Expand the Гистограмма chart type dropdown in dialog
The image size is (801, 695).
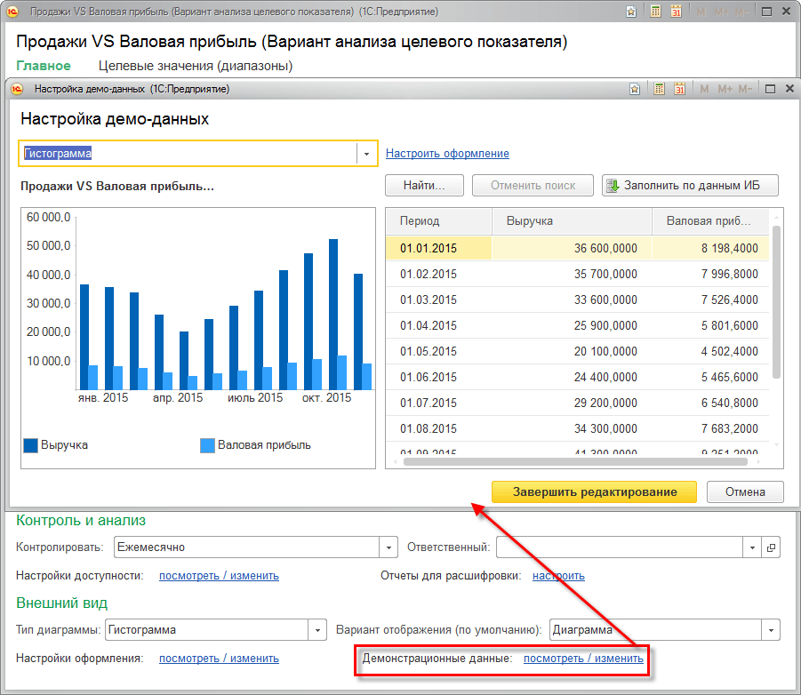tap(366, 154)
